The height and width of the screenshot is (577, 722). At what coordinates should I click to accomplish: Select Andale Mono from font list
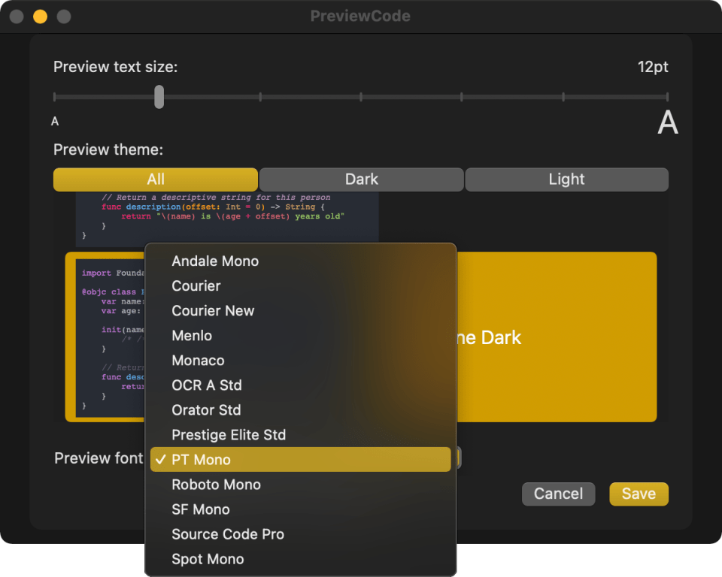coord(215,261)
